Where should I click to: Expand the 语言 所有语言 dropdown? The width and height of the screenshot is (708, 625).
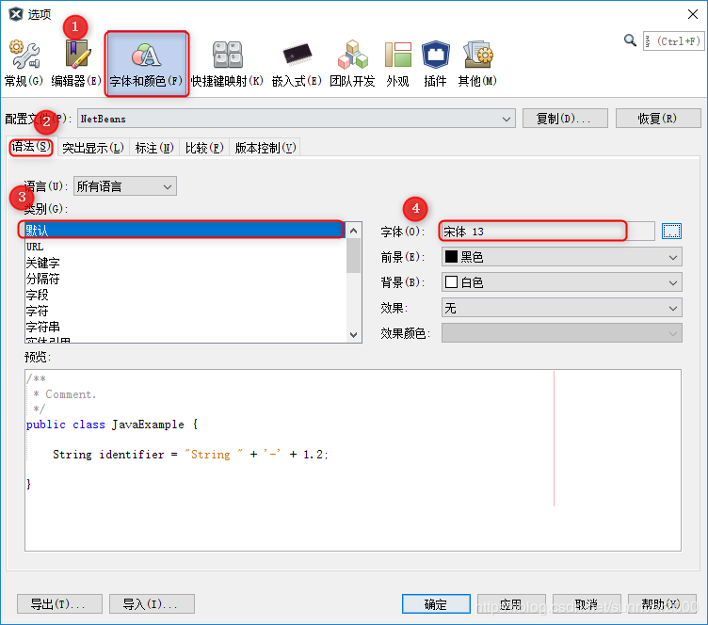click(125, 186)
